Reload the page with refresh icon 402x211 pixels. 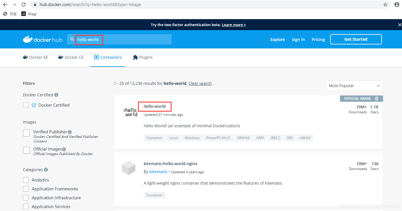[x=24, y=5]
